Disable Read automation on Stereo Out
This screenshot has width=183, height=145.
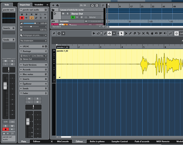(x=73, y=17)
